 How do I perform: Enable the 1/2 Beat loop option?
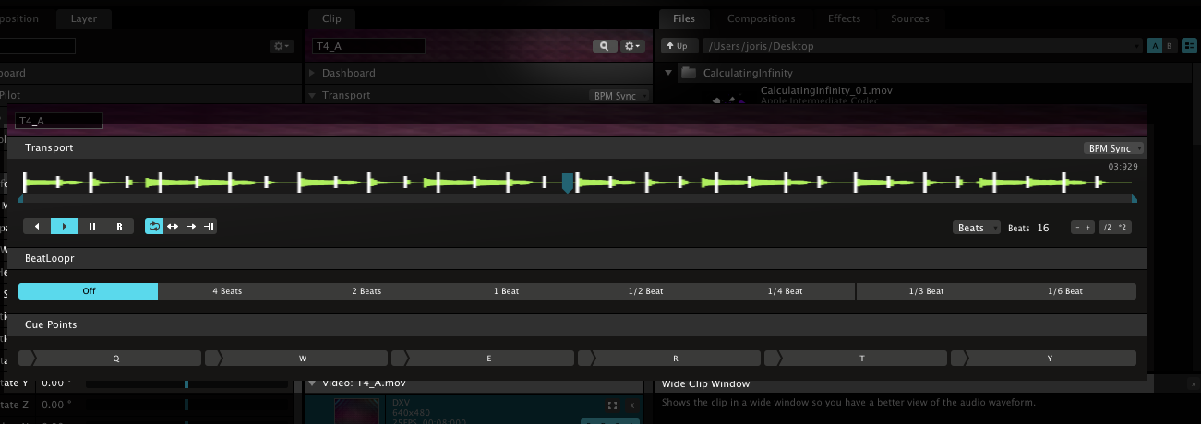pos(645,291)
